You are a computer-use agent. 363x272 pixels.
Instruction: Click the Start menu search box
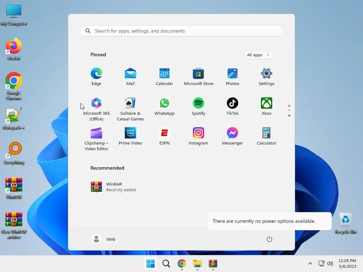point(181,31)
